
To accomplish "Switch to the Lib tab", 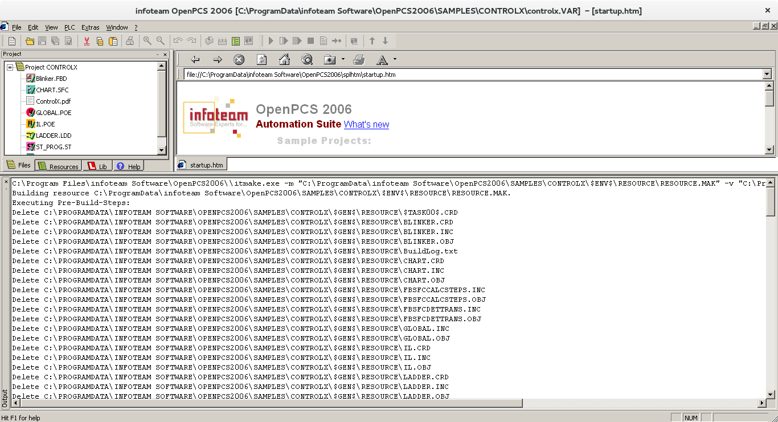I will (97, 166).
